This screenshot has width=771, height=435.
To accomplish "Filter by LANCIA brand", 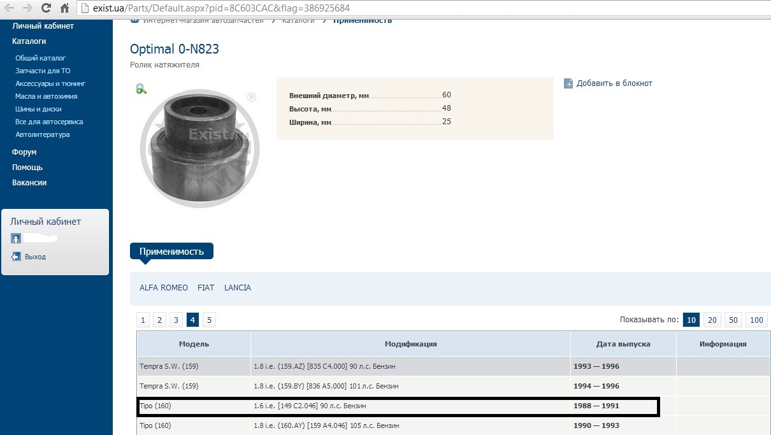I will (x=238, y=288).
